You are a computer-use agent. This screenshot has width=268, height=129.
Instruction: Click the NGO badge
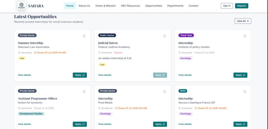183,91
